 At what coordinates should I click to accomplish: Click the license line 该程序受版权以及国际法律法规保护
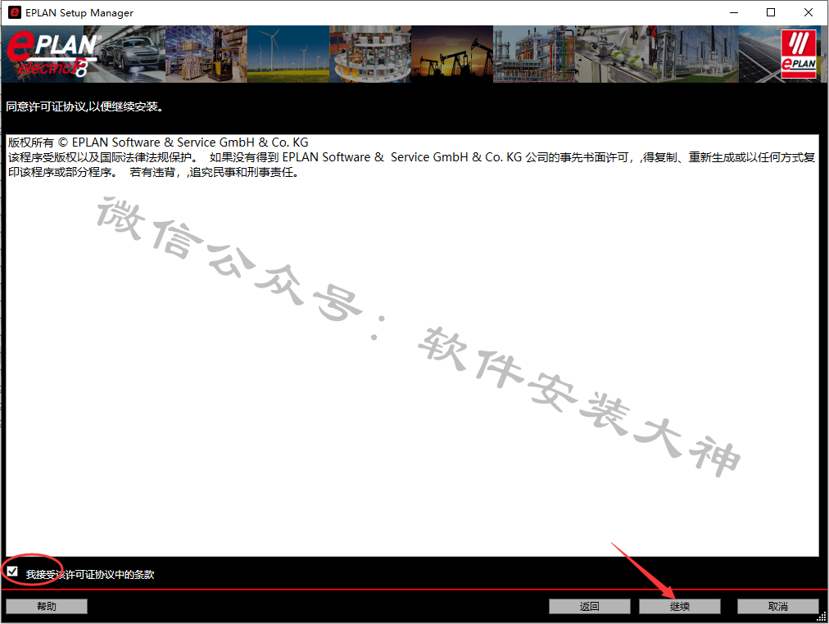click(x=103, y=157)
